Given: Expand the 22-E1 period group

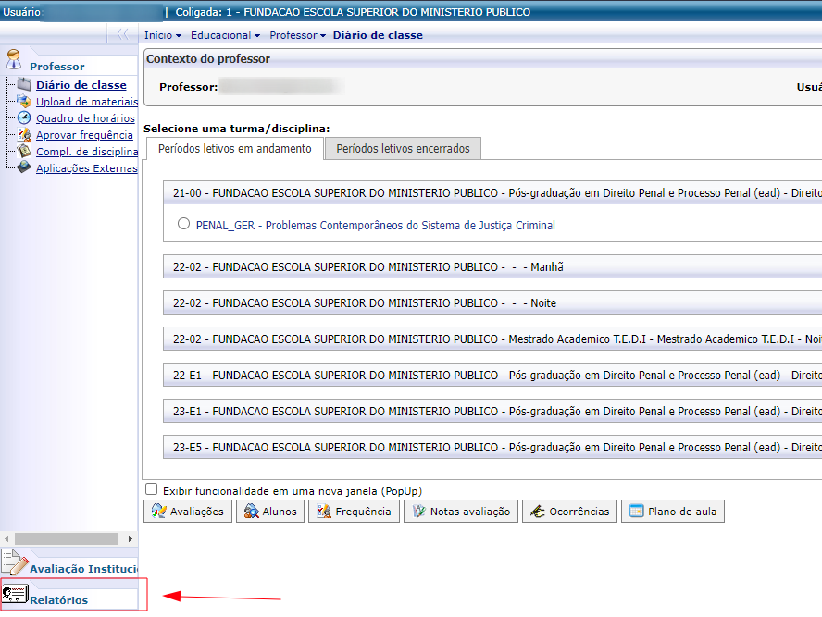Looking at the screenshot, I should tap(492, 375).
